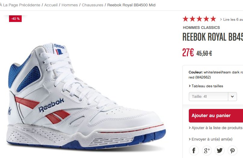This screenshot has width=243, height=158.
Task: Select Envoyer à un(e) ami(e)
Action: click(212, 139)
